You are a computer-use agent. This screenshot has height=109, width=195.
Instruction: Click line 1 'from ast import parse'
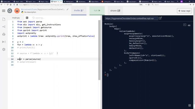[30, 21]
